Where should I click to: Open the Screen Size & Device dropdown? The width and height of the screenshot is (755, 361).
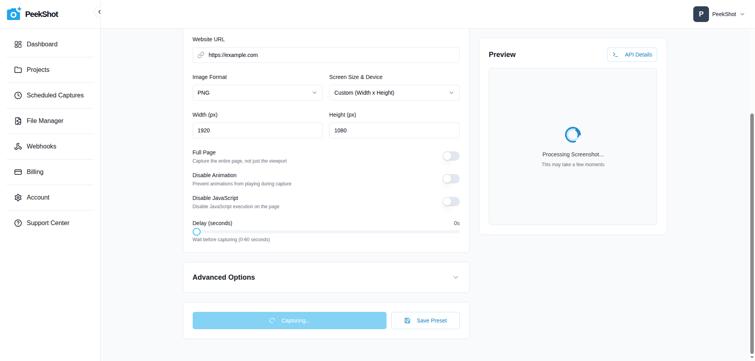click(x=394, y=93)
